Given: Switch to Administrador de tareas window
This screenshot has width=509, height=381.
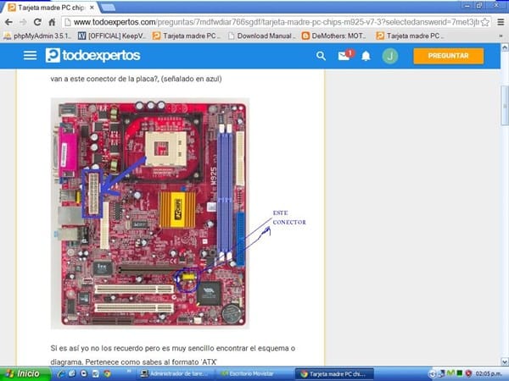Looking at the screenshot, I should 176,373.
